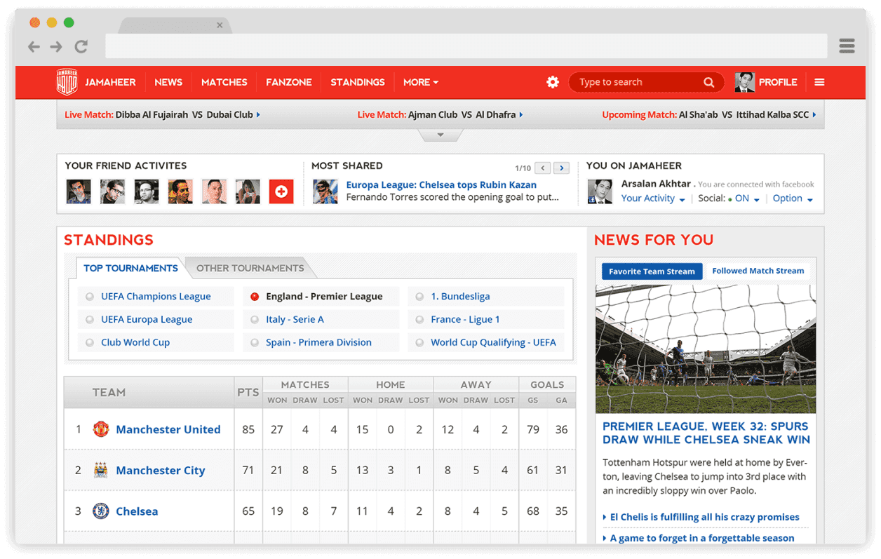
Task: Open the hamburger menu in red navbar
Action: coord(819,82)
